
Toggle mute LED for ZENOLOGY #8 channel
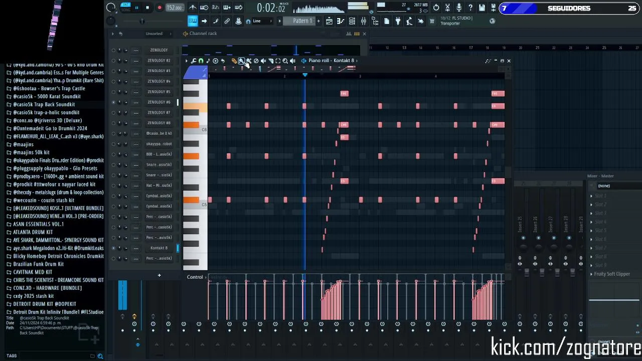[x=113, y=123]
